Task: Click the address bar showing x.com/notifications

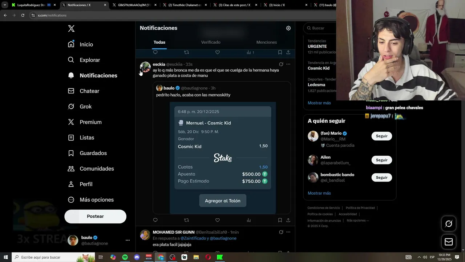Action: [52, 15]
